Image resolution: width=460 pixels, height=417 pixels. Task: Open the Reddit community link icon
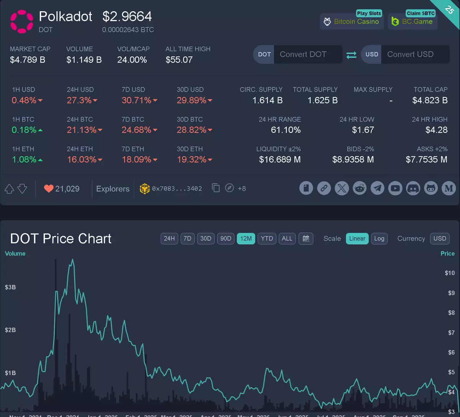tap(360, 188)
